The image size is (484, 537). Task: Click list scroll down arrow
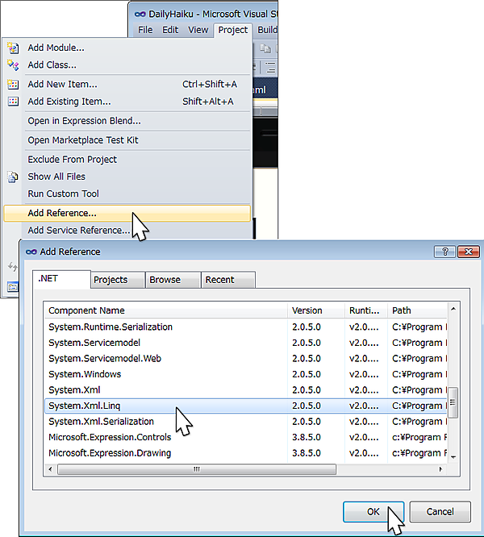pyautogui.click(x=453, y=457)
